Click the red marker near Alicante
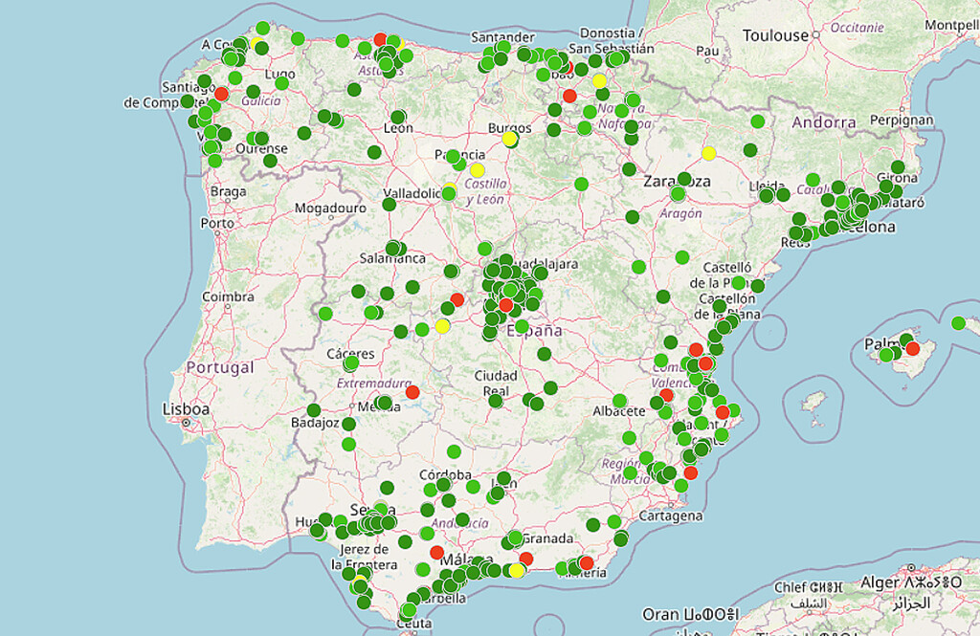 722,411
